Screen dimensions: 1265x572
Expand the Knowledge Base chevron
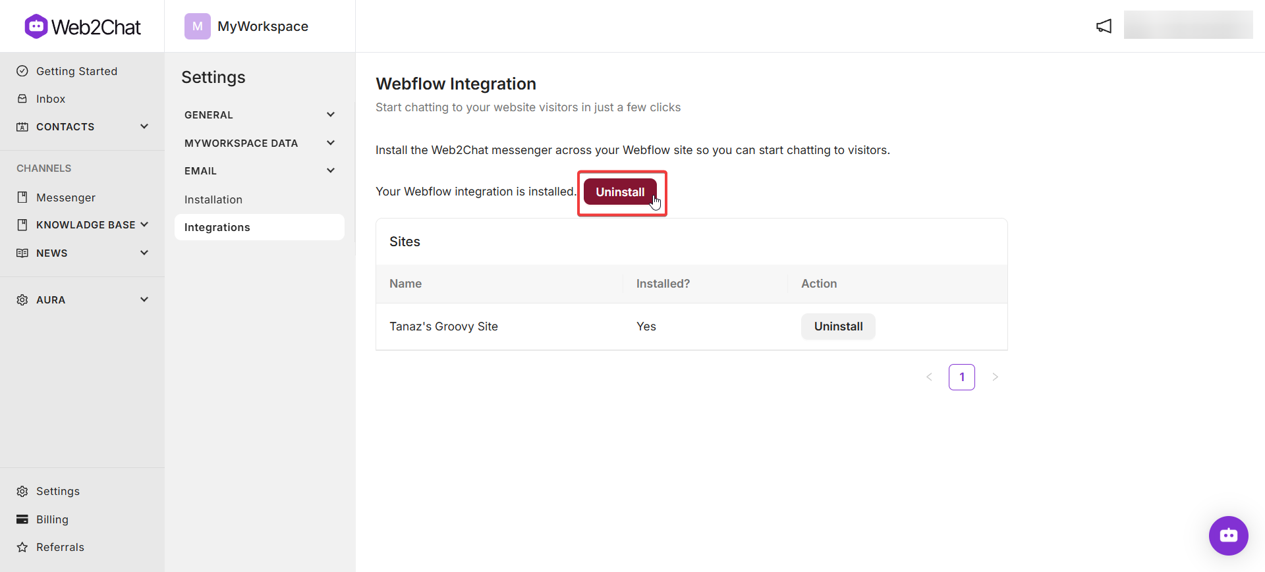point(144,224)
